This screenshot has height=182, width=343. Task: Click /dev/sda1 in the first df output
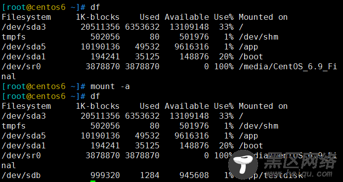point(24,57)
